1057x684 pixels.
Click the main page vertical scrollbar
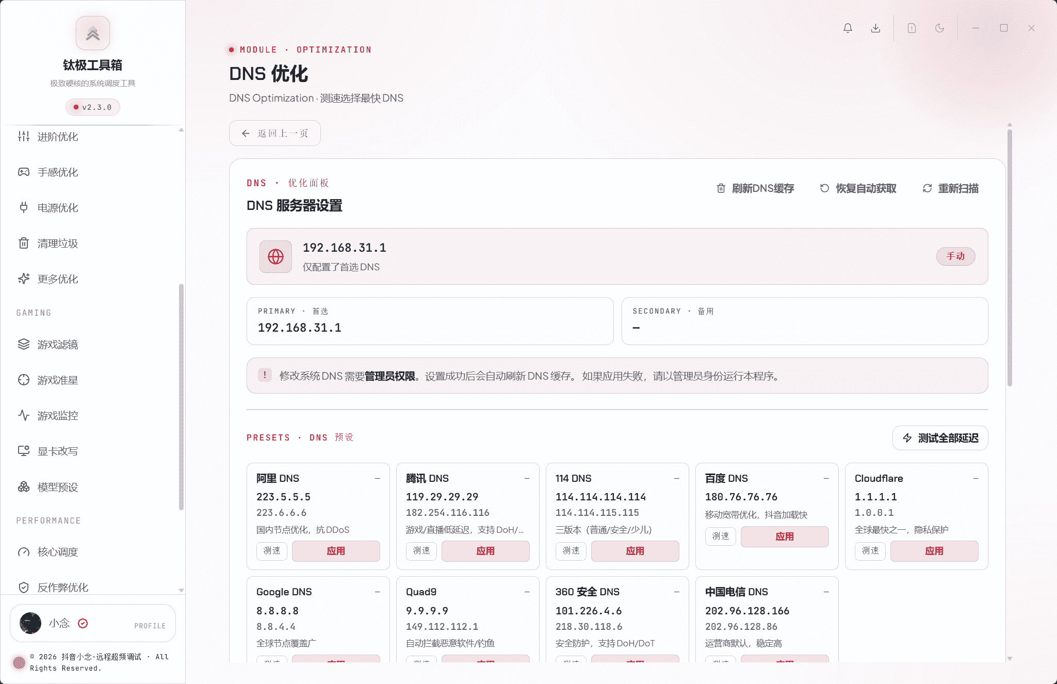1010,258
